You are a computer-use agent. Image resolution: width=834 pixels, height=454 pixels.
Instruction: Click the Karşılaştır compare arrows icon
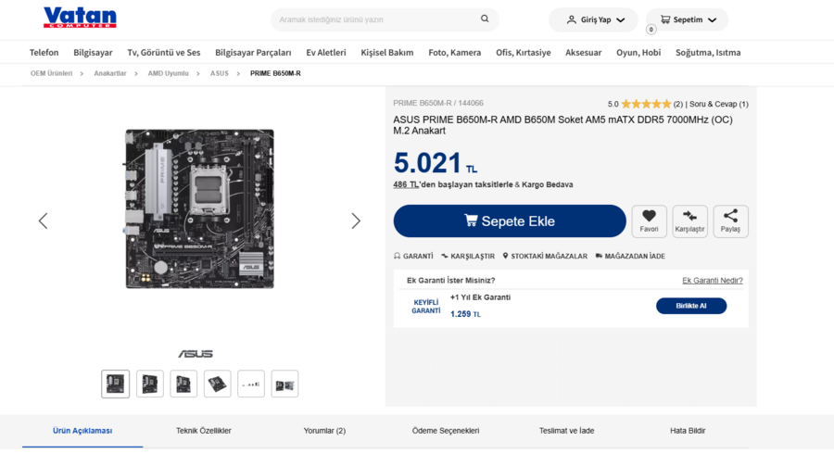click(689, 217)
